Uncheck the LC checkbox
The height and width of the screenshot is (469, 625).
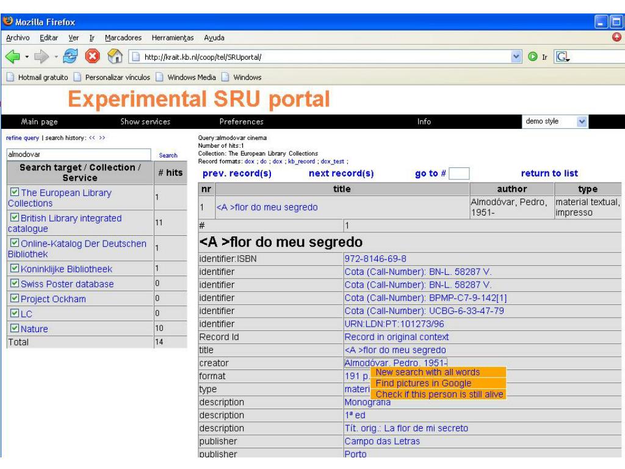click(x=15, y=313)
